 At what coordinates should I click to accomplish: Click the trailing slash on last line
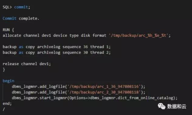(4, 109)
